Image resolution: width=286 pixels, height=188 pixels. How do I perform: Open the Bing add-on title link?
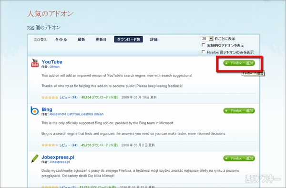pos(47,109)
